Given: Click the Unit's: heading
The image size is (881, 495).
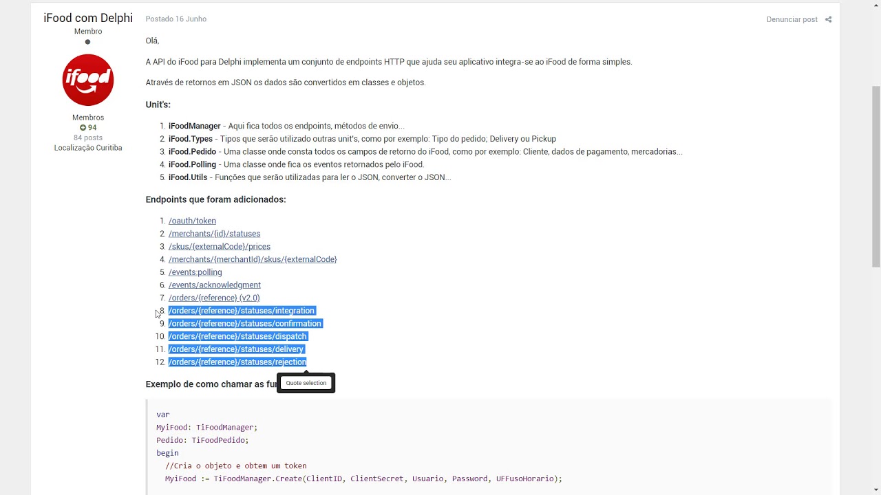Looking at the screenshot, I should (158, 104).
